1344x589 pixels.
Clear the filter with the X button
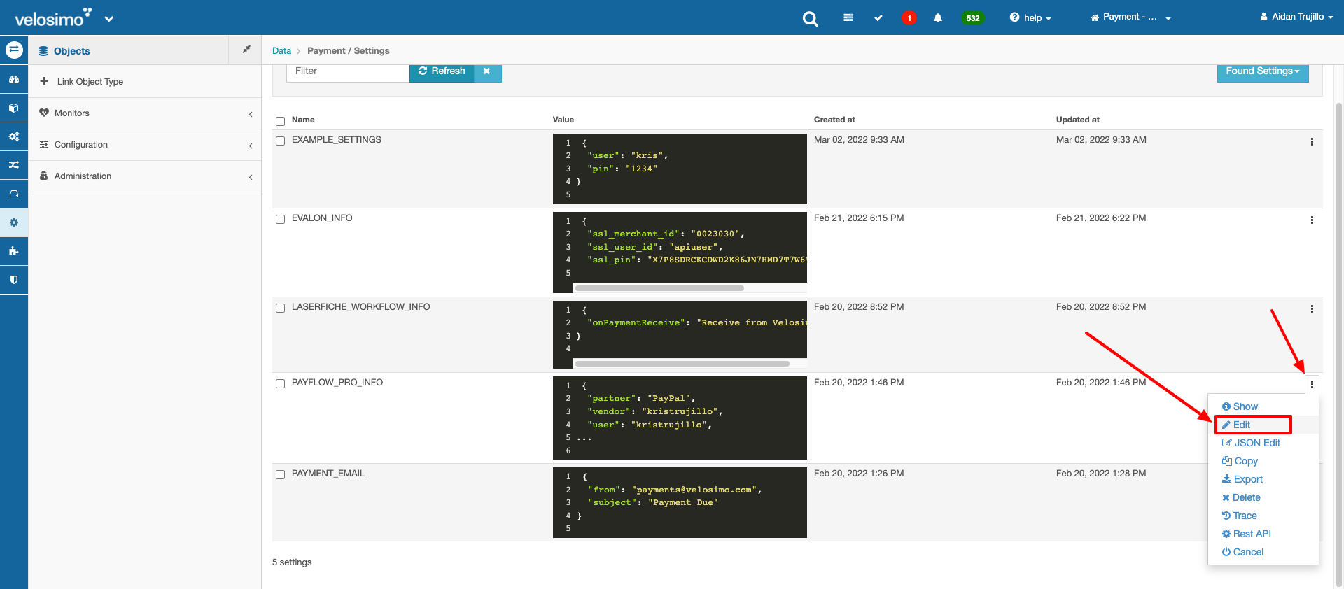(x=487, y=71)
